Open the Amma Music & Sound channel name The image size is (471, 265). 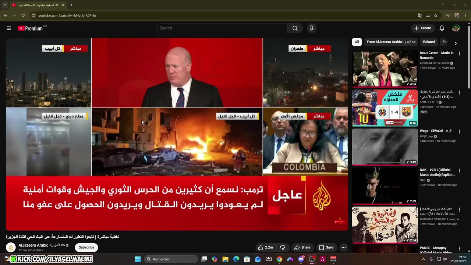coord(435,63)
